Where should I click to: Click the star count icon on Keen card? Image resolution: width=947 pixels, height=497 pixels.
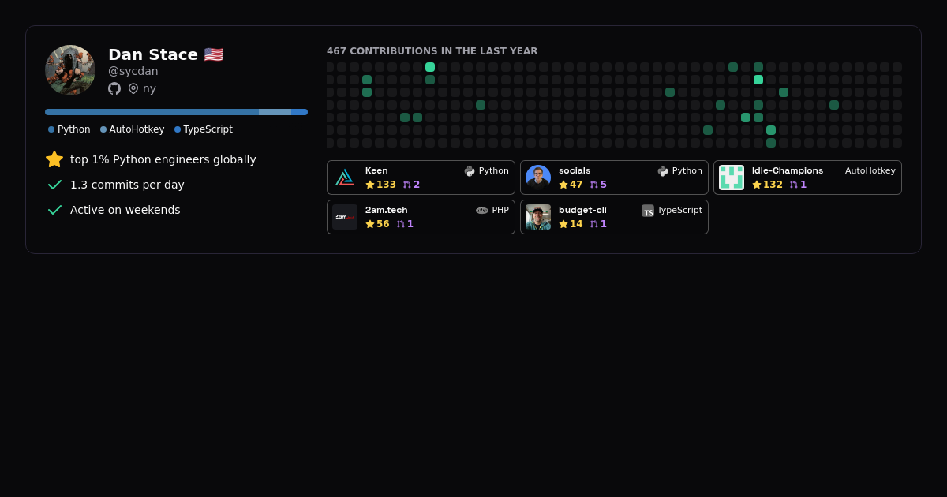click(370, 185)
